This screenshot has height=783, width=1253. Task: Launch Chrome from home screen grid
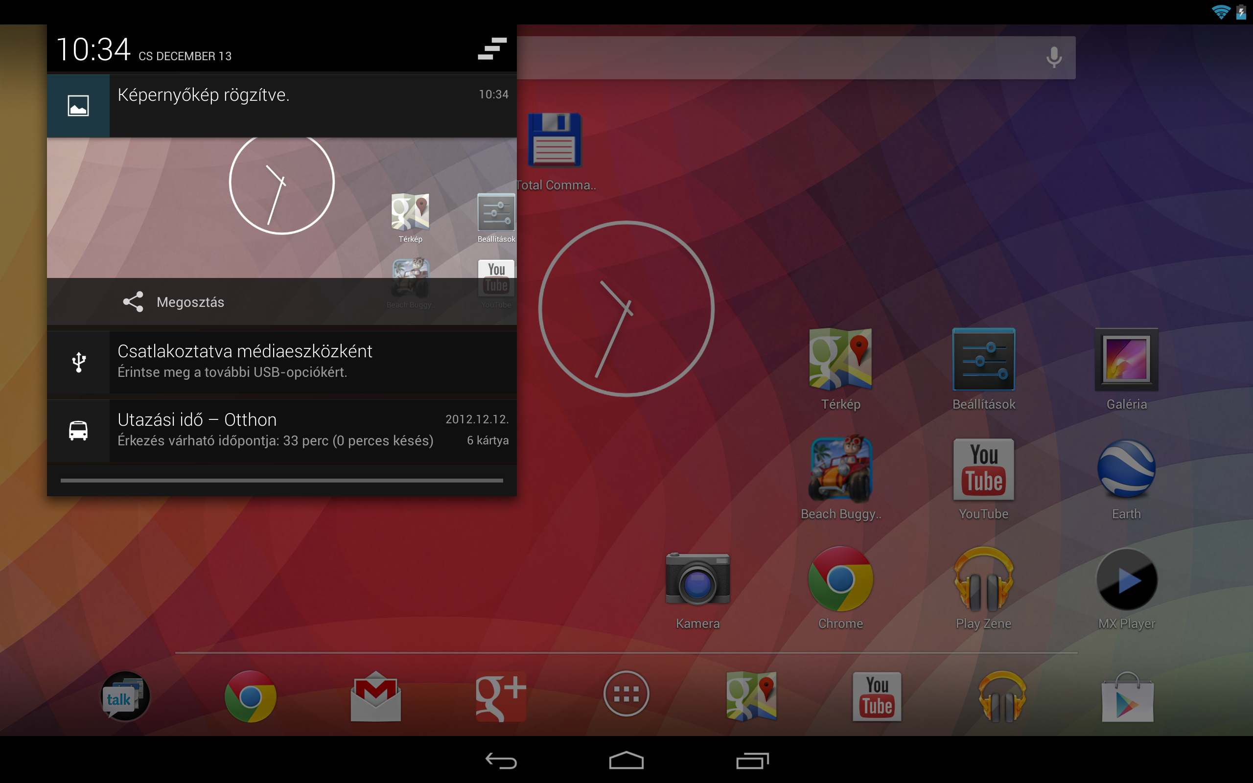tap(840, 588)
